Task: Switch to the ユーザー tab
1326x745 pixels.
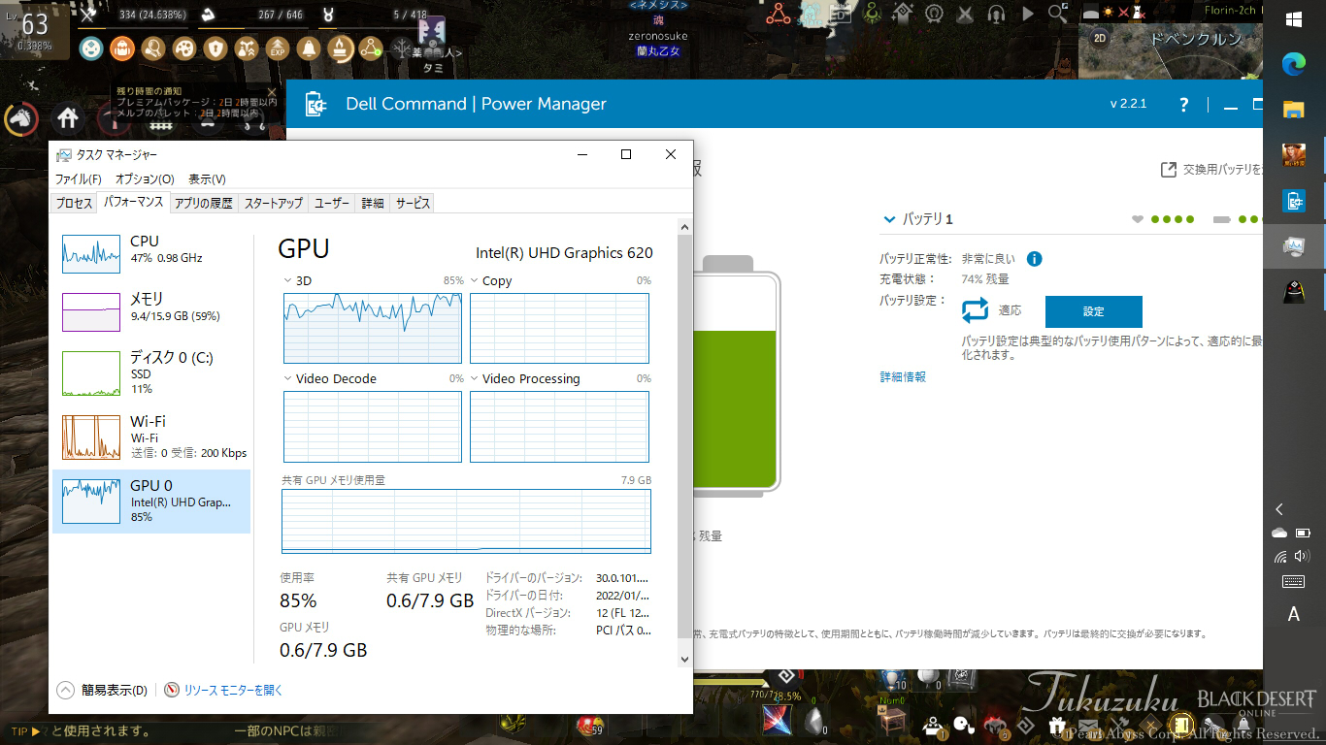Action: tap(332, 204)
